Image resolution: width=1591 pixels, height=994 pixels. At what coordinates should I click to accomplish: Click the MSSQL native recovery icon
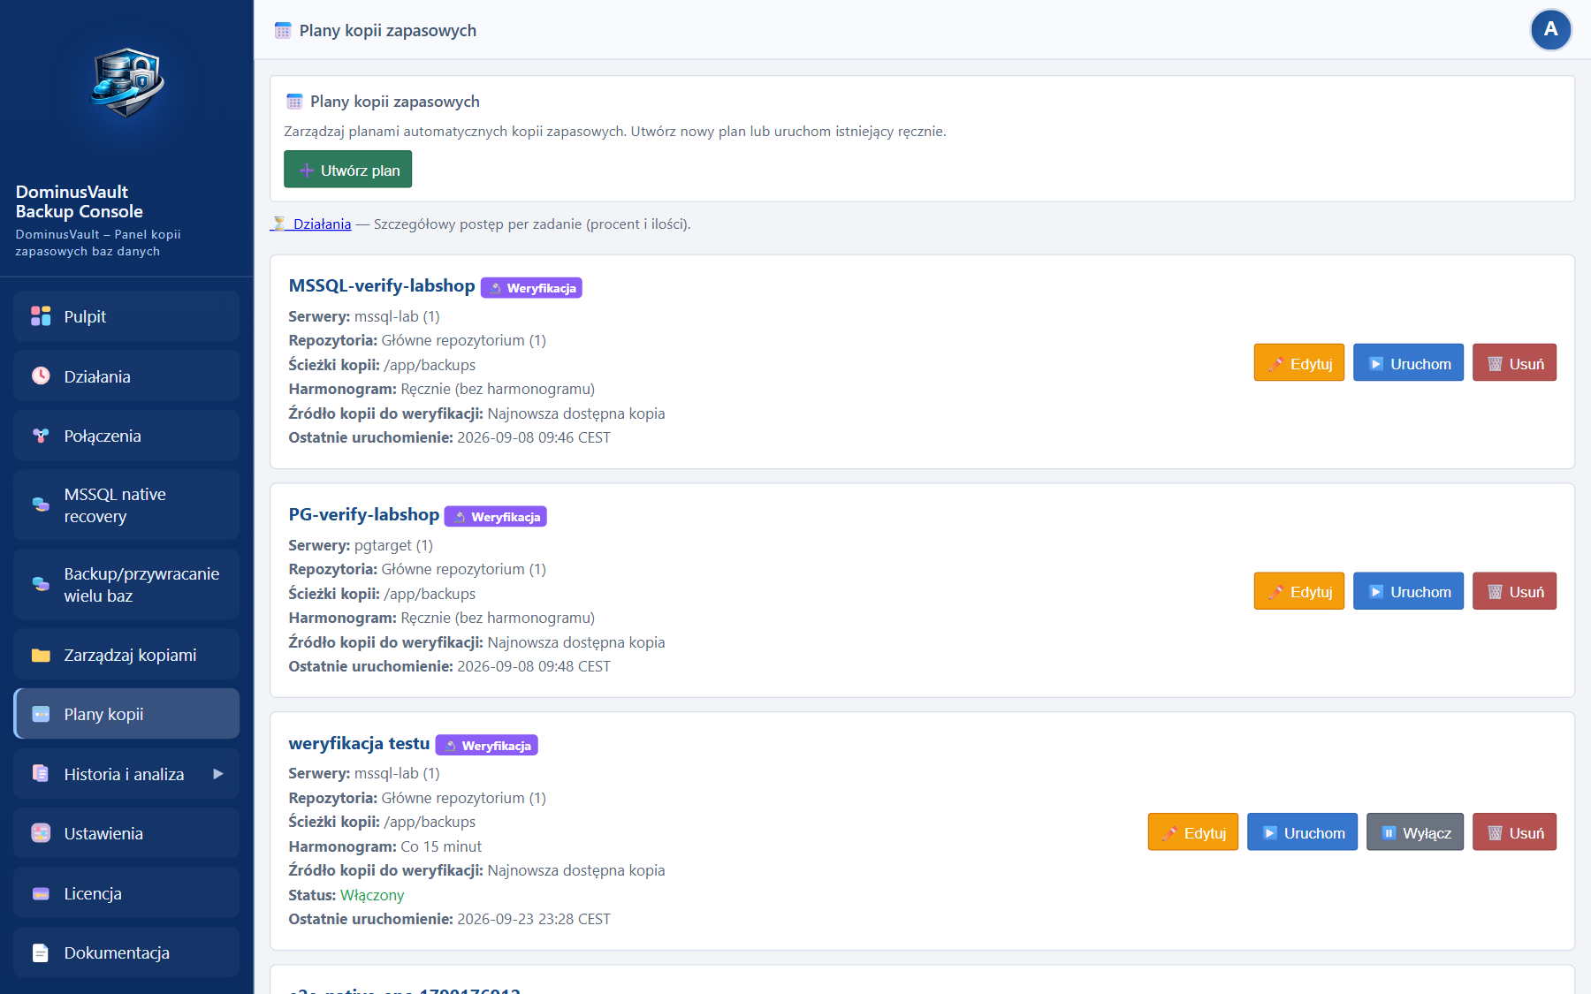pyautogui.click(x=41, y=505)
